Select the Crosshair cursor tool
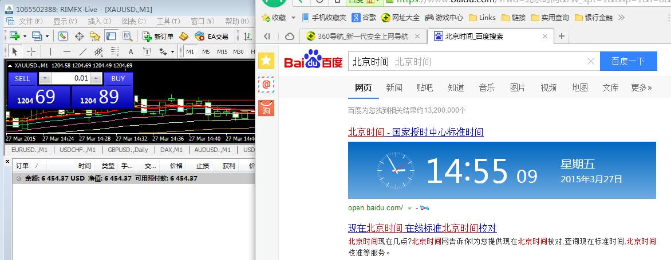 (x=31, y=51)
